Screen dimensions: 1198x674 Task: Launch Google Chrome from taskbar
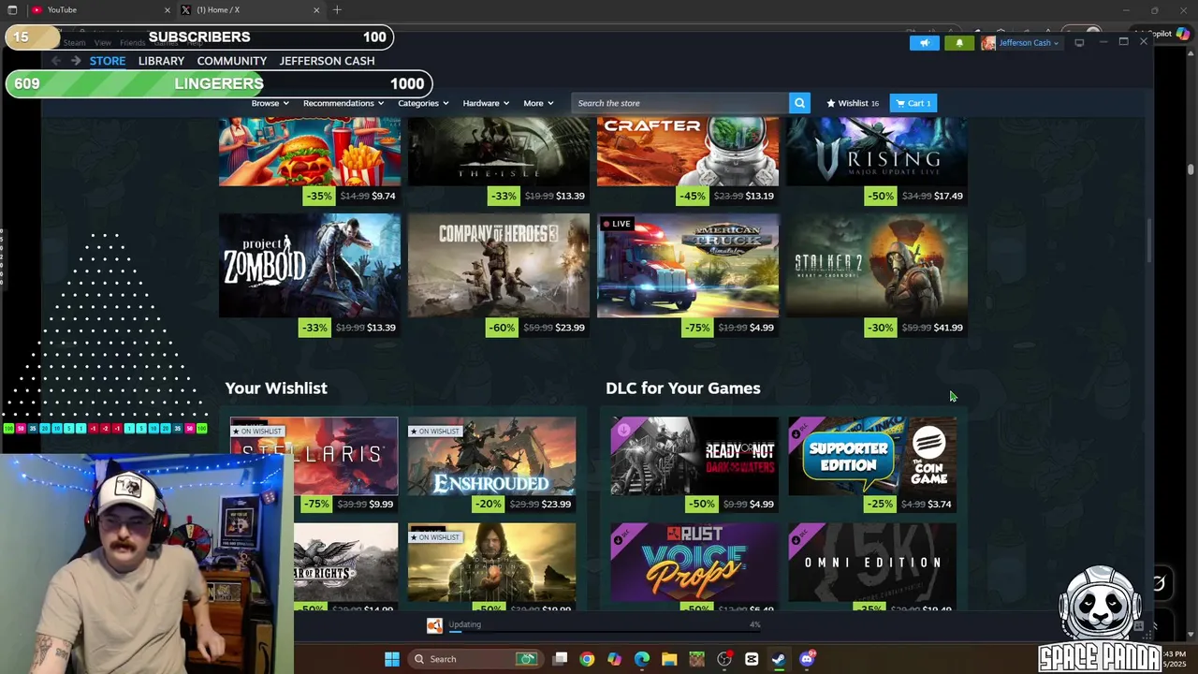pyautogui.click(x=587, y=659)
